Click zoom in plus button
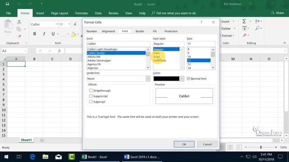The width and height of the screenshot is (289, 162). coord(276,147)
